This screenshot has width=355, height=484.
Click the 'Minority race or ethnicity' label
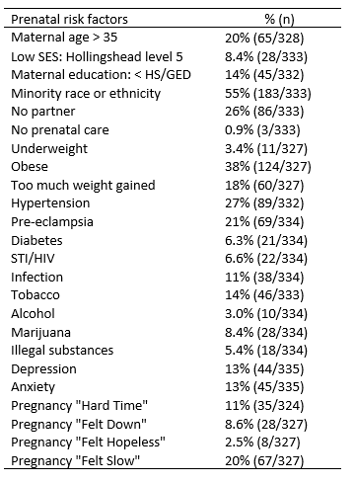[x=86, y=94]
